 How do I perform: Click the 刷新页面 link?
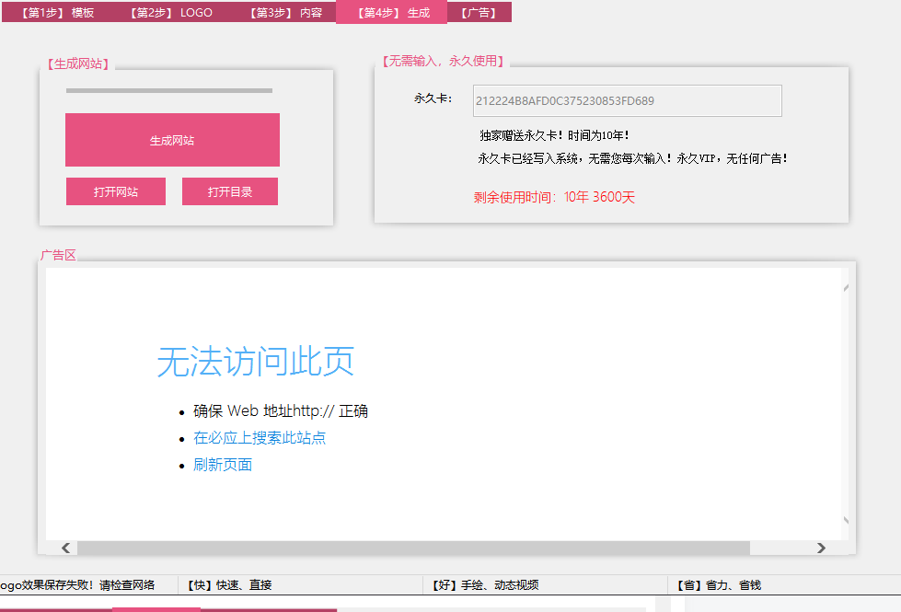[x=223, y=465]
